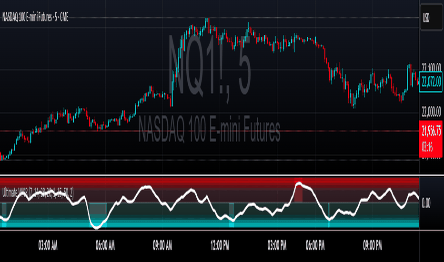
Task: Click the 22,000.00 price scale label
Action: point(431,112)
